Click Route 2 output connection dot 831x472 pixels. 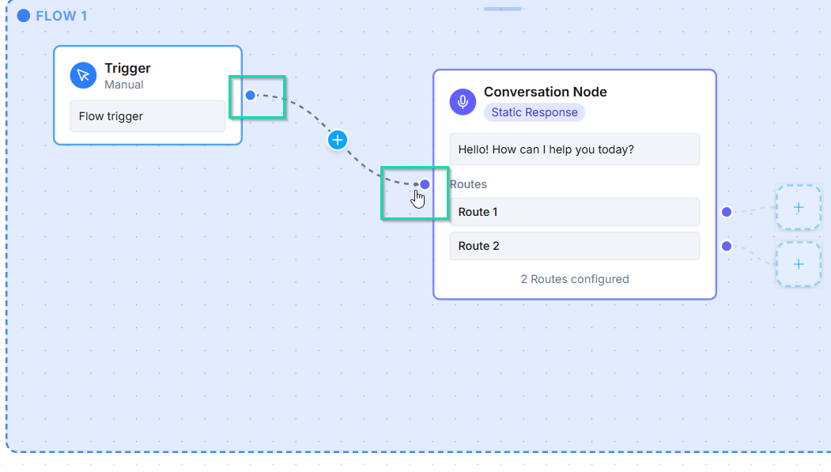726,246
